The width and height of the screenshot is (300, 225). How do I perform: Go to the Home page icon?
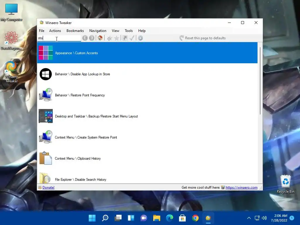click(100, 38)
